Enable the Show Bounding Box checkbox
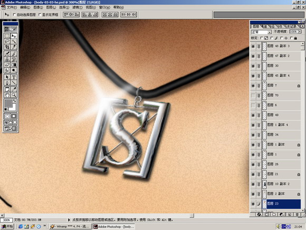The width and height of the screenshot is (306, 230). [x=40, y=15]
